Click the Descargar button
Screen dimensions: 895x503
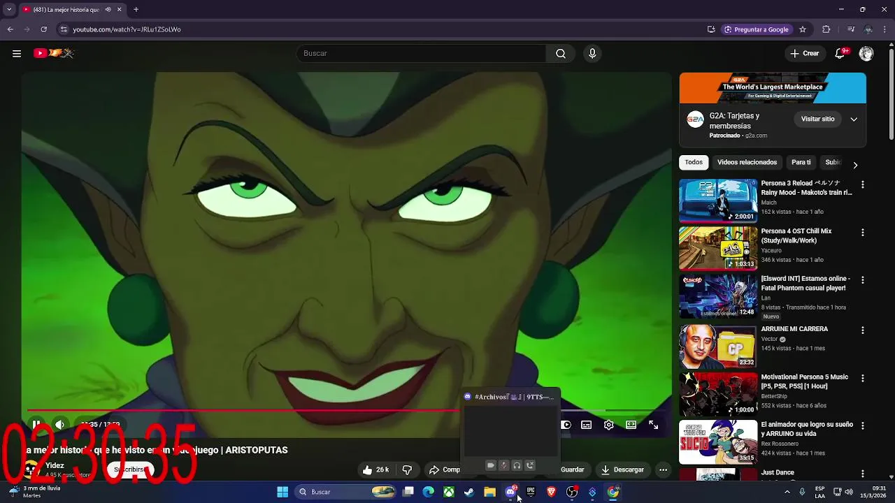622,469
